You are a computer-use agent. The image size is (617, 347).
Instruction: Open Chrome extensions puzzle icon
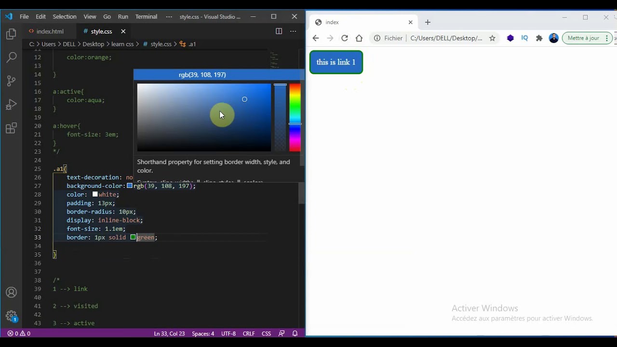539,38
